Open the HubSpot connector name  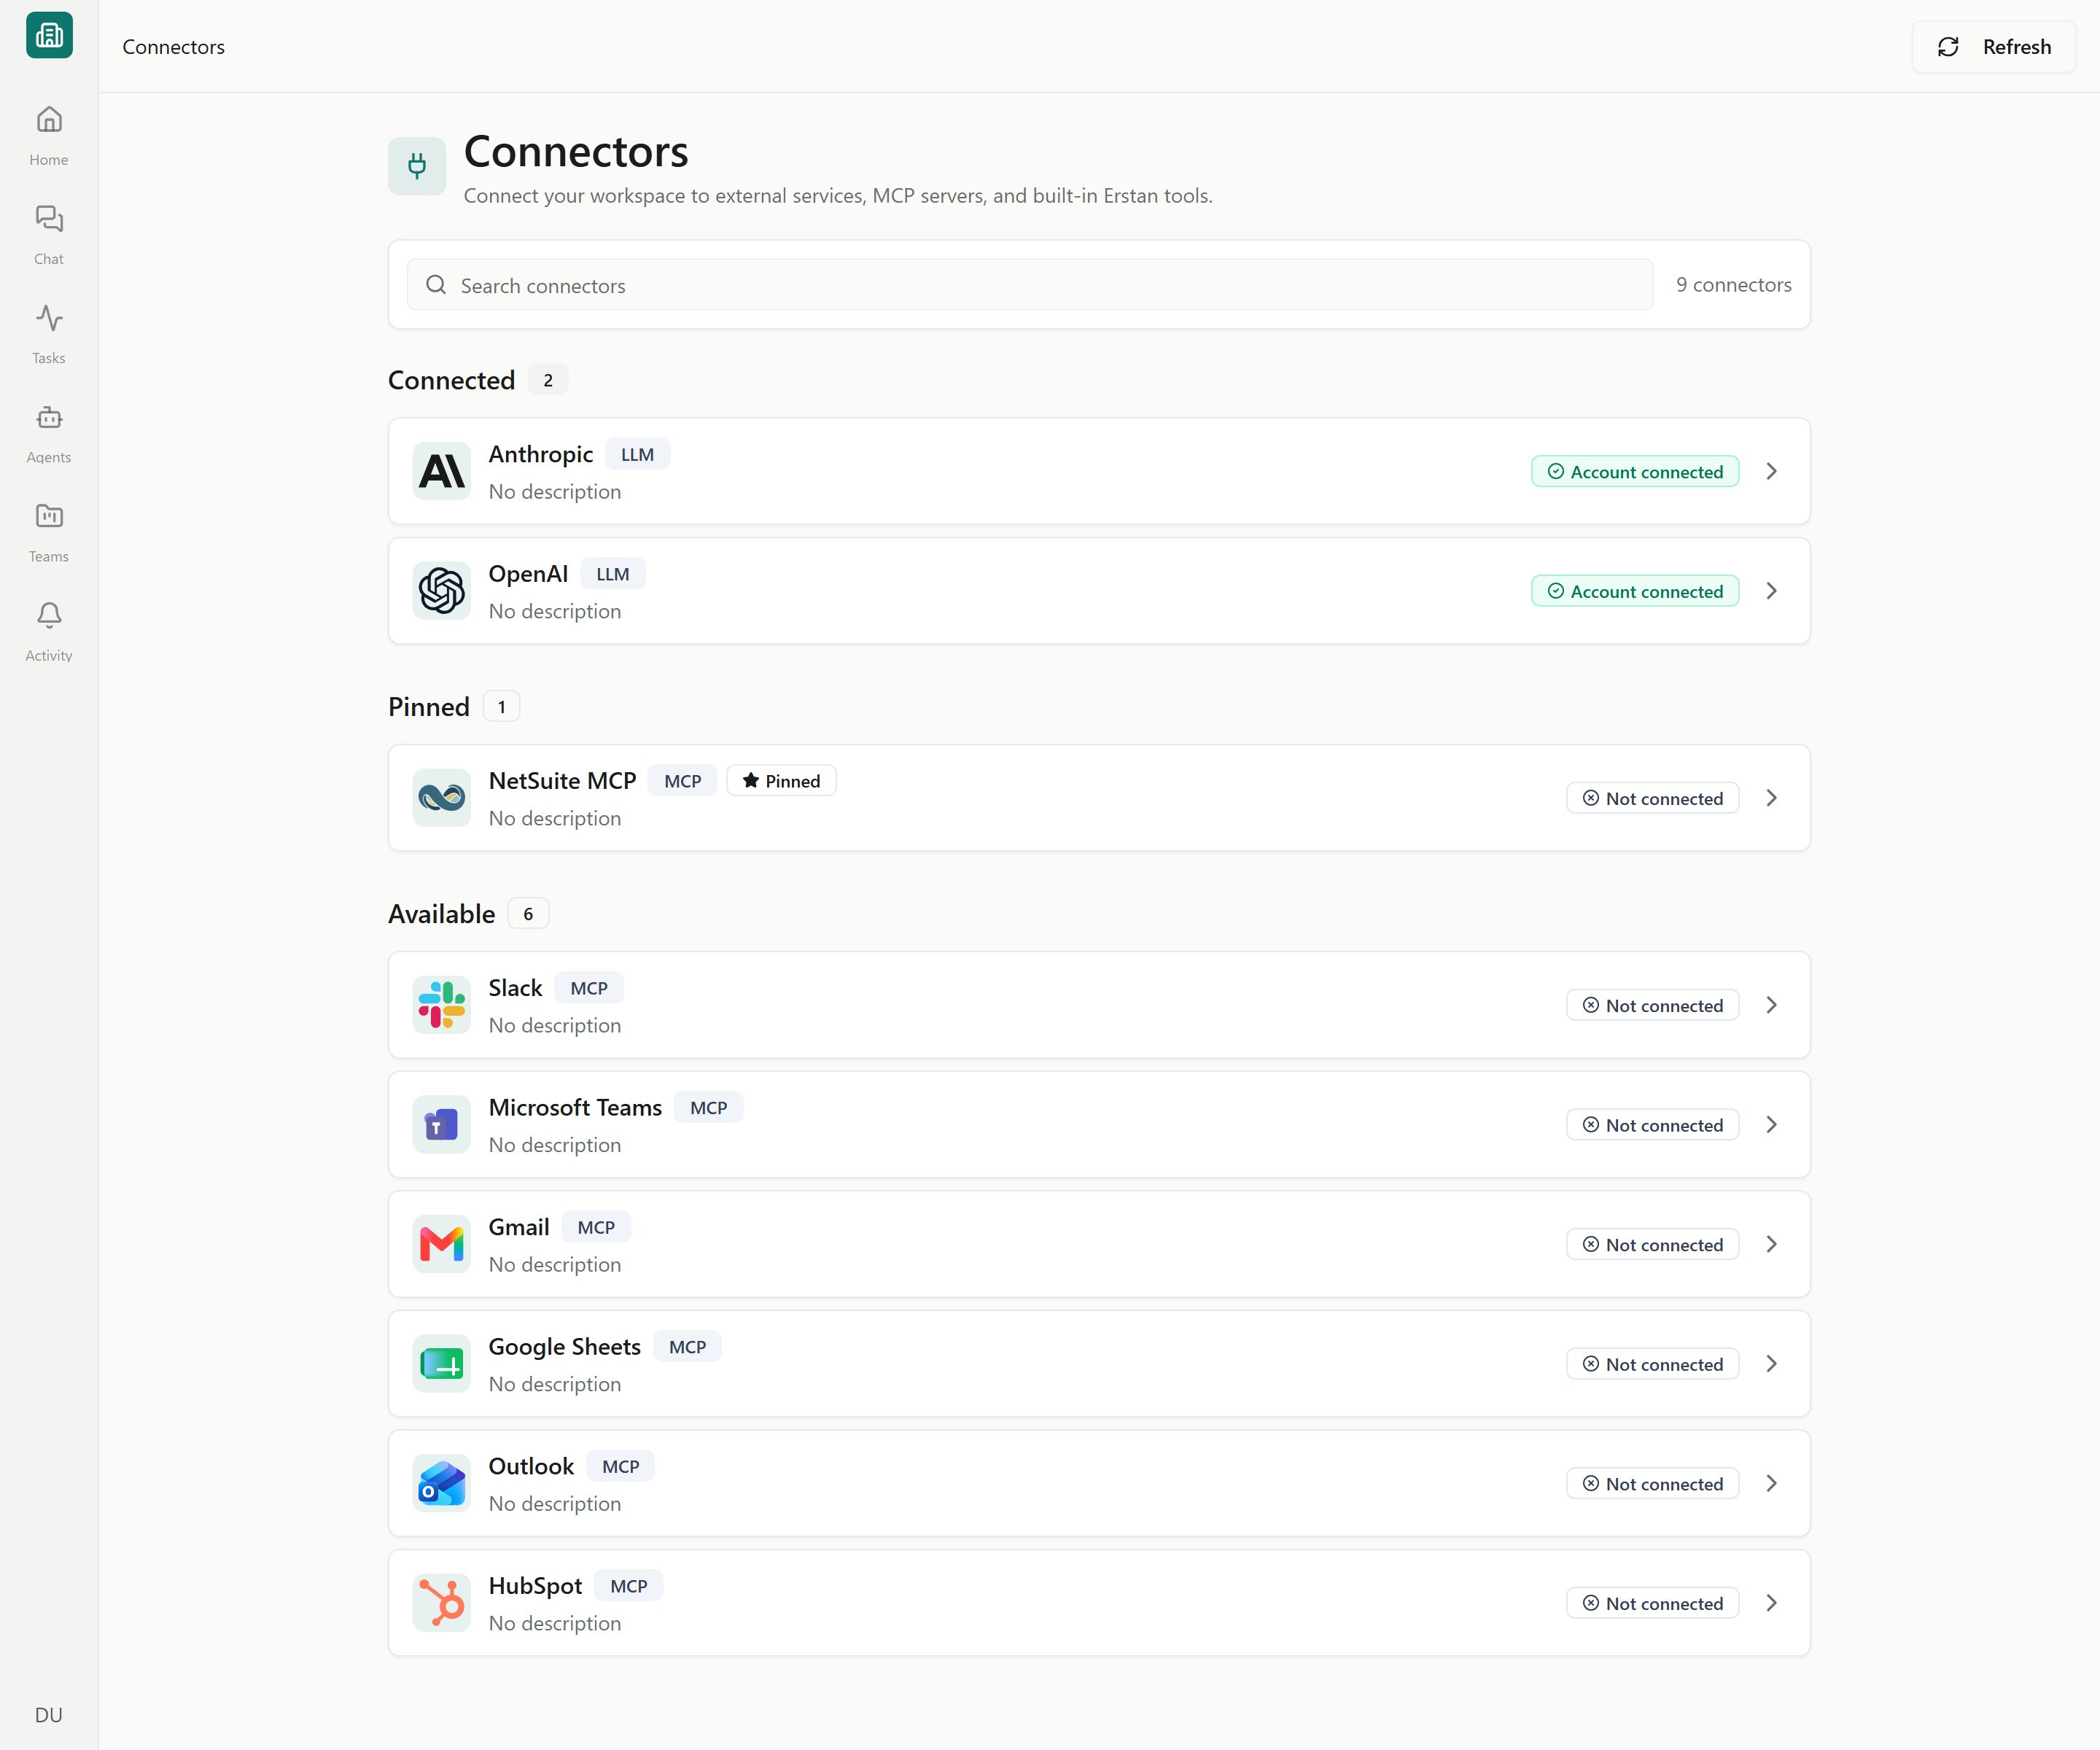click(536, 1586)
